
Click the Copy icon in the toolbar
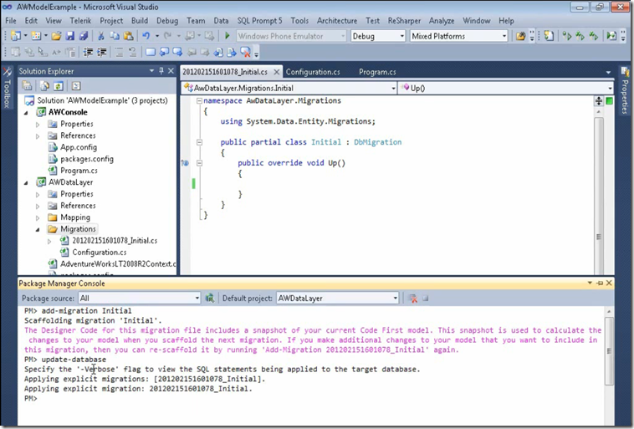[x=115, y=36]
